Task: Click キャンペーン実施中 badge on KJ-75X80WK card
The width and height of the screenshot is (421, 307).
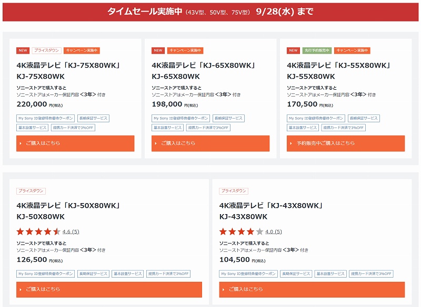Action: coord(82,50)
